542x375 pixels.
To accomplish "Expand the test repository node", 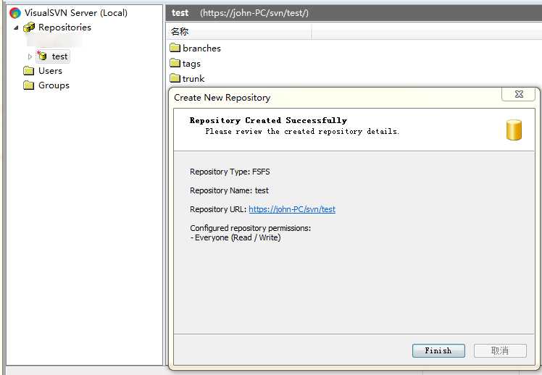I will tap(30, 56).
